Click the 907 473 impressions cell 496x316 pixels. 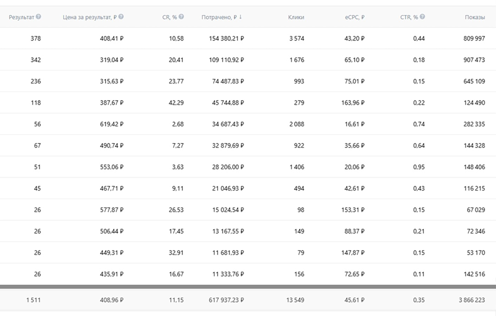pos(474,60)
